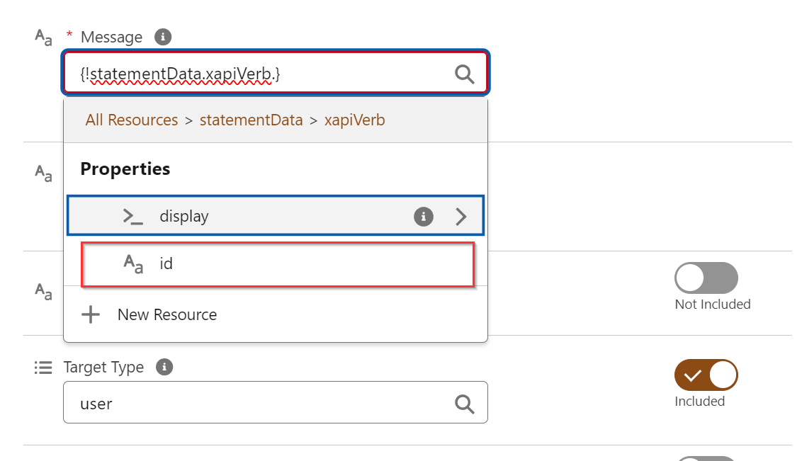The image size is (802, 461).
Task: Choose New Resource from the list
Action: (167, 314)
